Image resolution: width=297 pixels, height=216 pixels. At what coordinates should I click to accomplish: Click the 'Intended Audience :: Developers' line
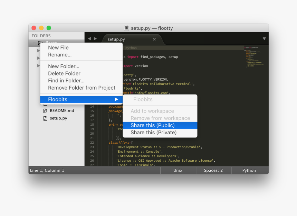pyautogui.click(x=148, y=156)
